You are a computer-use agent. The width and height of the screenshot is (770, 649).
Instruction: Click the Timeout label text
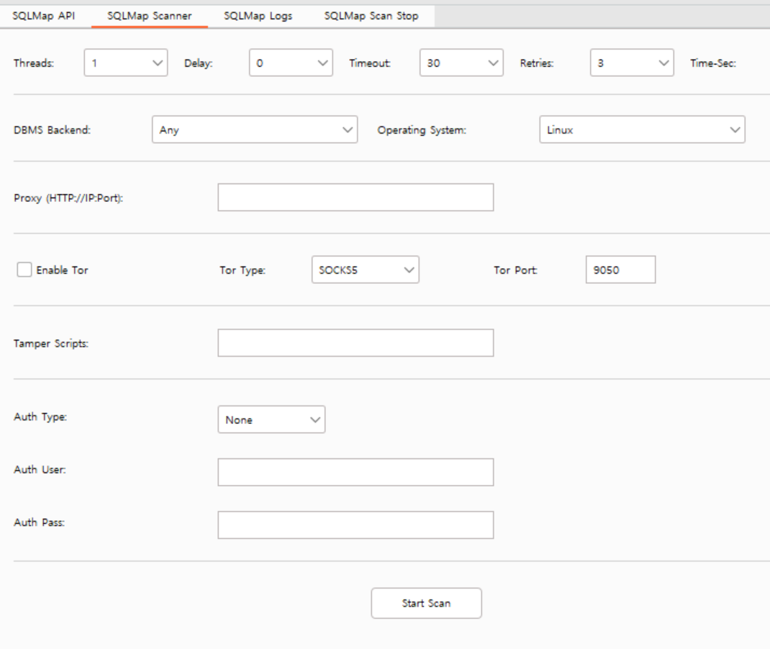(x=370, y=63)
